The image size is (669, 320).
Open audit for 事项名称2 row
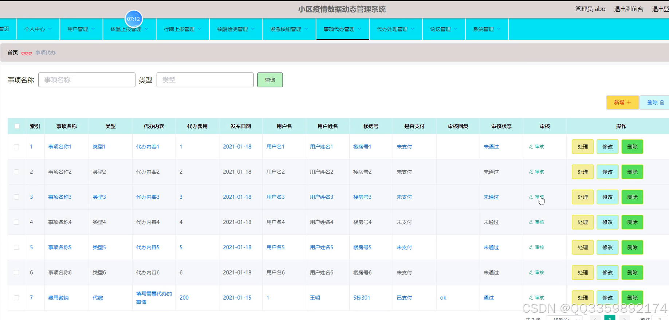pos(536,172)
